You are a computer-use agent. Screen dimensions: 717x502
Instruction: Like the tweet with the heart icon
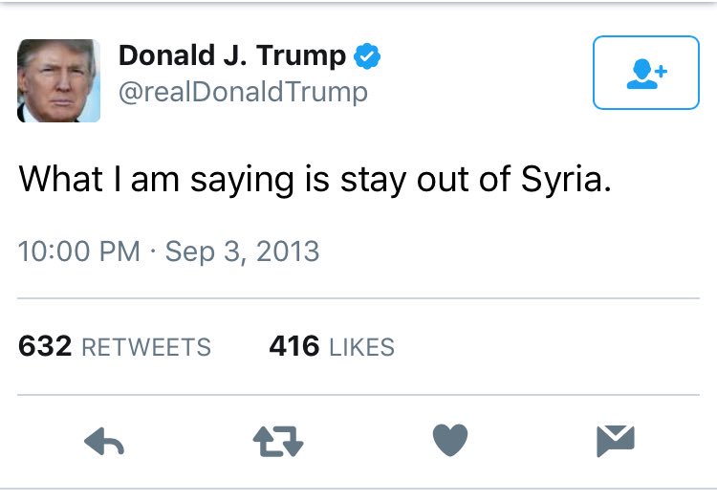pyautogui.click(x=450, y=441)
